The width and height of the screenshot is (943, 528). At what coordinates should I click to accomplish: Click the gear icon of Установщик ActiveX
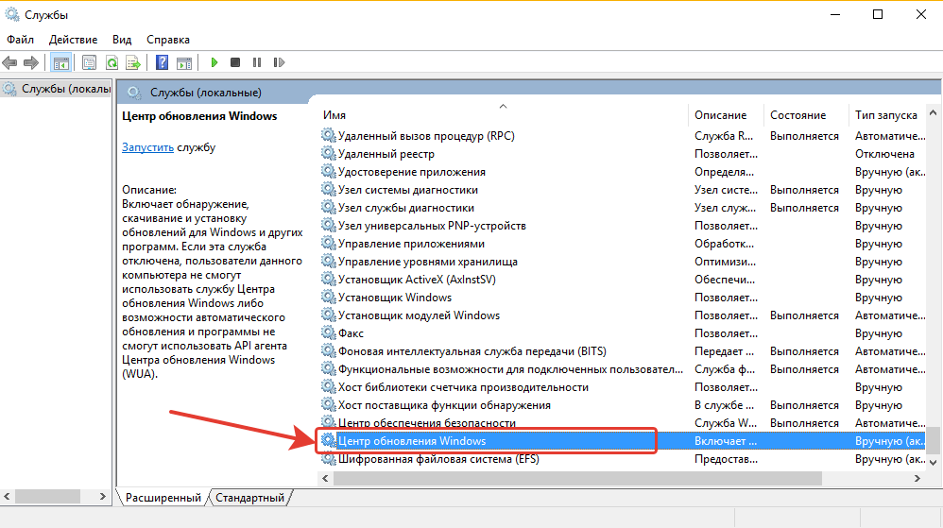tap(328, 279)
